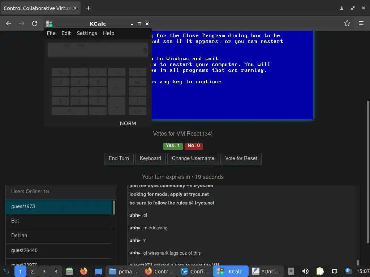This screenshot has height=277, width=370.
Task: Open the volume speaker tray icon
Action: 305,271
